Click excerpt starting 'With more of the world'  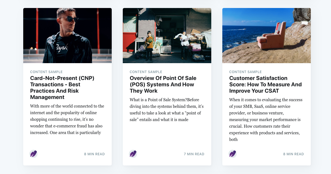point(67,119)
